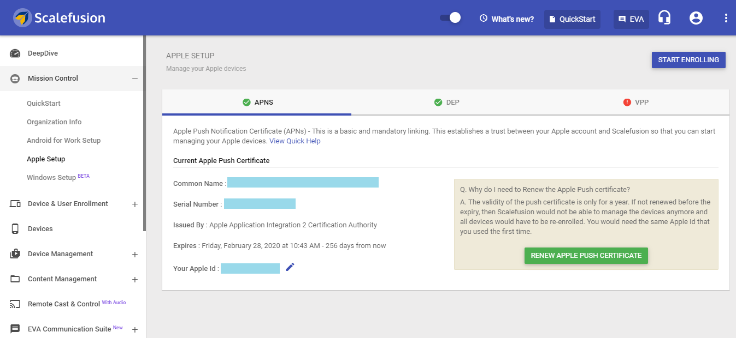
Task: Click the Apple Setup page title
Action: click(190, 56)
